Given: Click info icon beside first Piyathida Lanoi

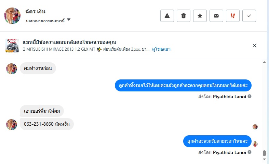Looking at the screenshot, I should pyautogui.click(x=250, y=96).
